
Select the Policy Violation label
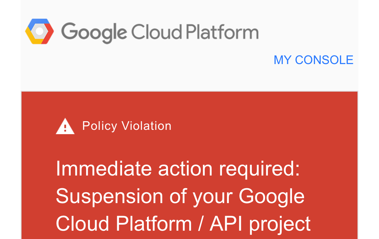click(127, 126)
